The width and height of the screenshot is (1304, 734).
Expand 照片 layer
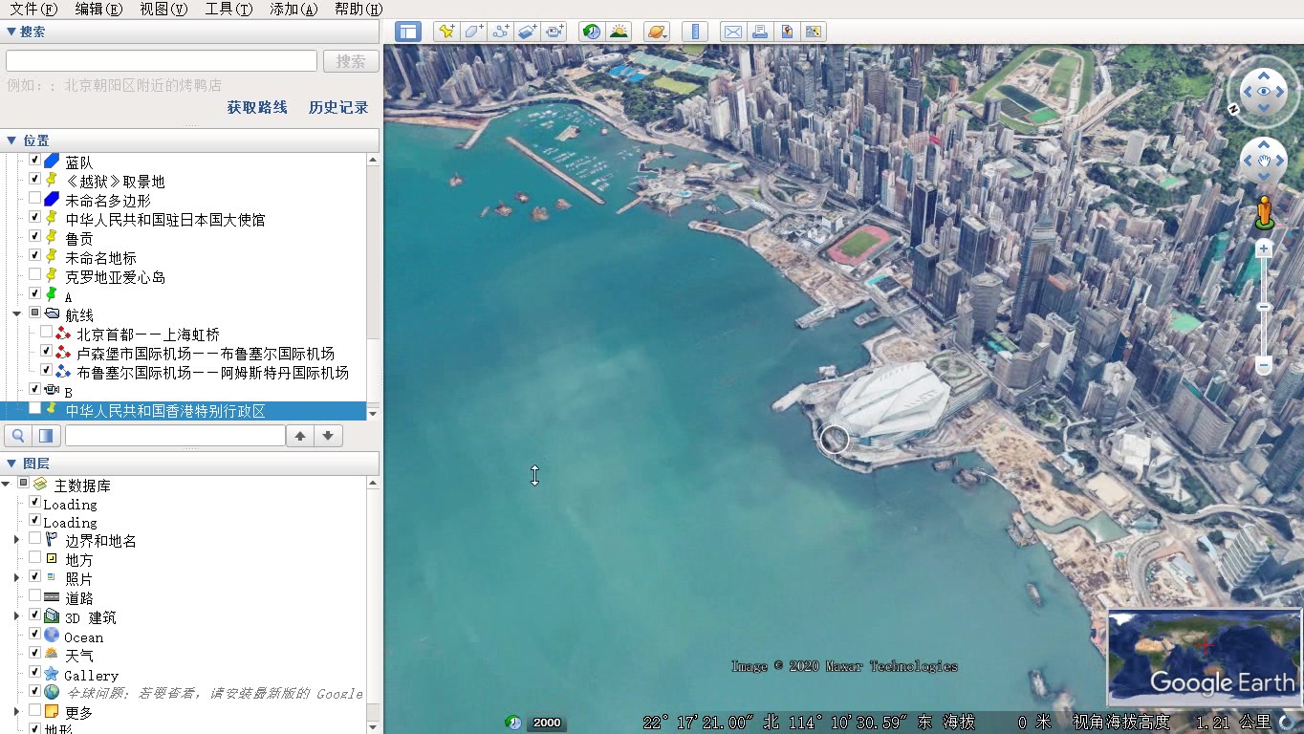point(16,578)
